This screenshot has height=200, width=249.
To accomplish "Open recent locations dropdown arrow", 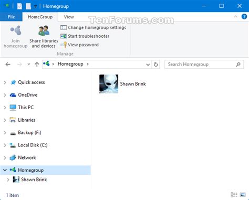I will click(29, 65).
